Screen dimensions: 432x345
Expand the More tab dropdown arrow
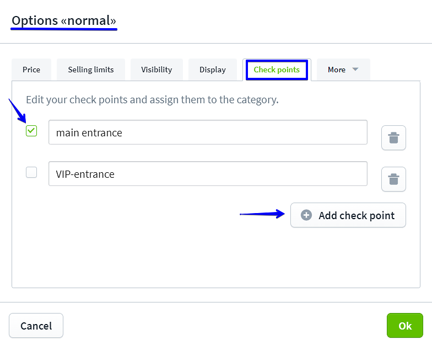(355, 70)
